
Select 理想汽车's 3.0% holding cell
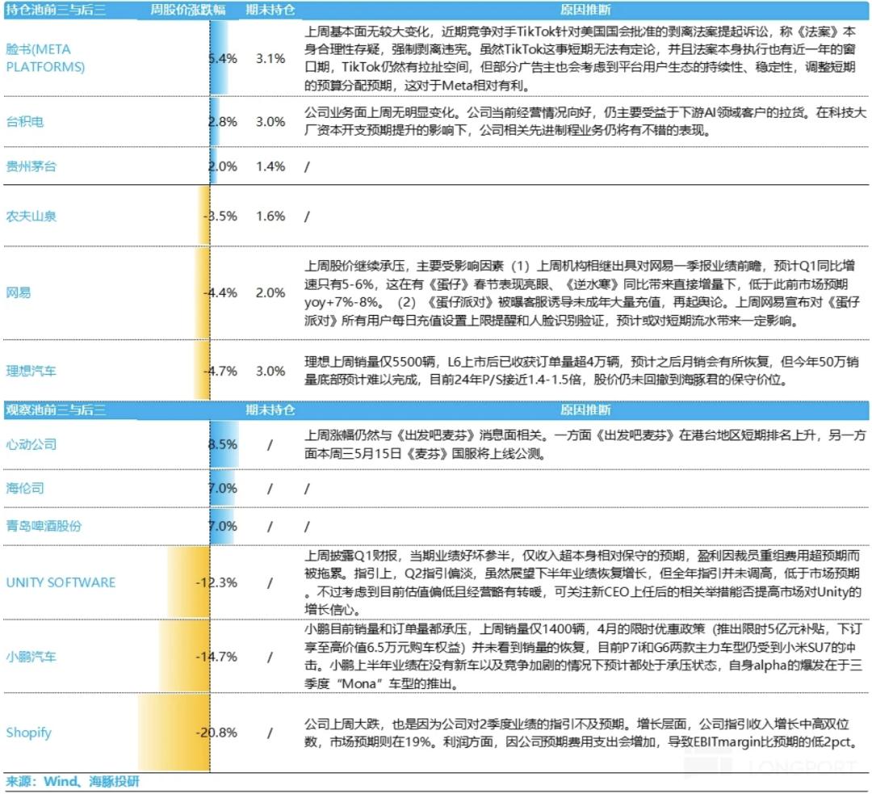pos(270,372)
